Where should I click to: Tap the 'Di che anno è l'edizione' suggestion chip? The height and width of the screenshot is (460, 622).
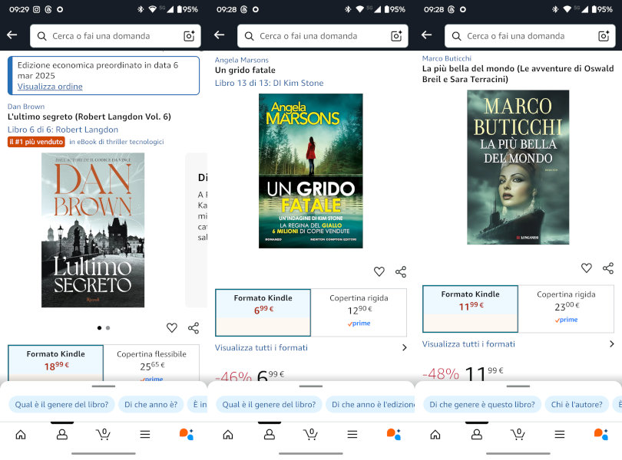(x=370, y=405)
